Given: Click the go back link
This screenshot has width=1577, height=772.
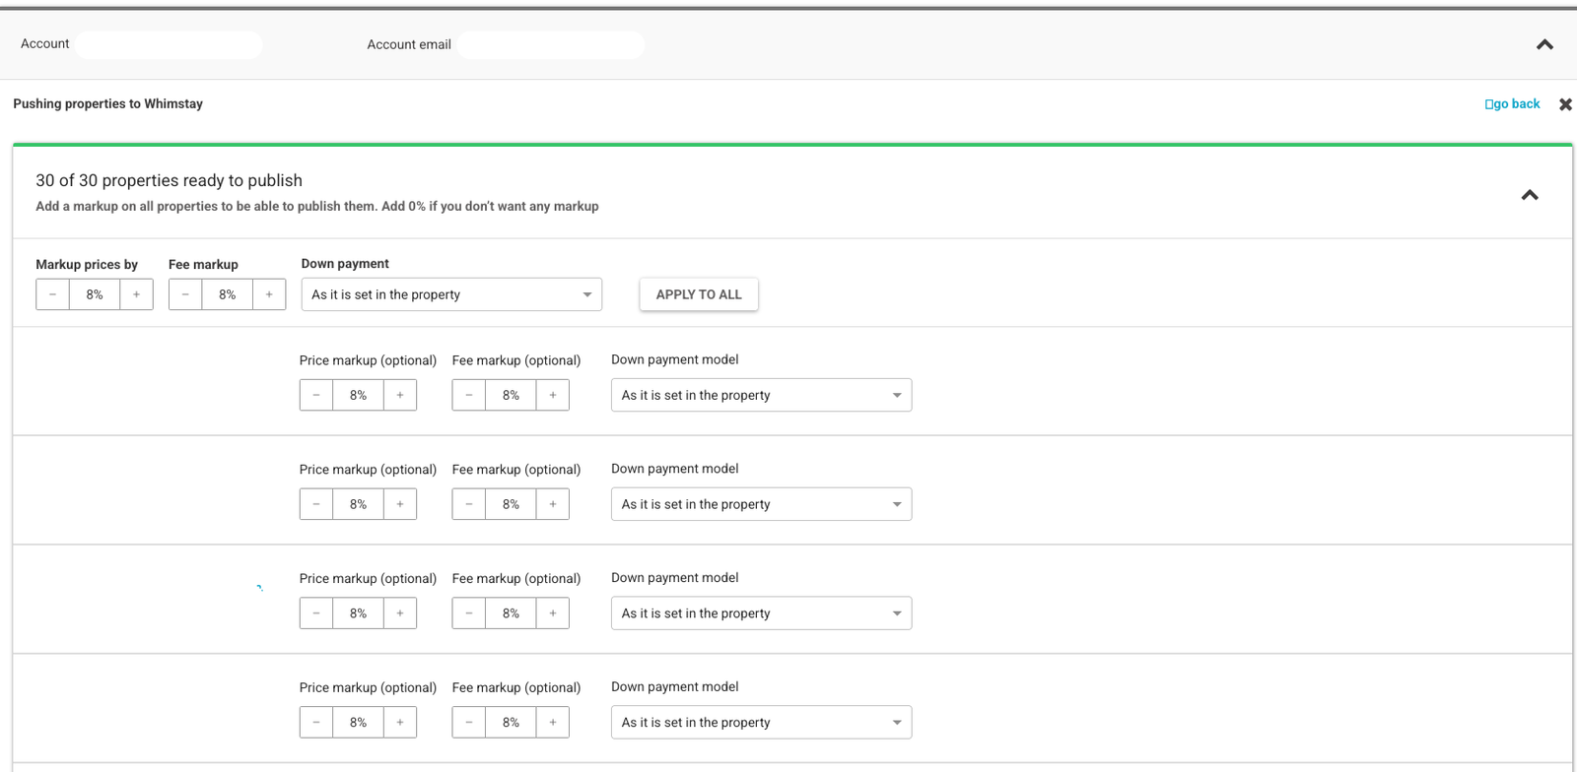Looking at the screenshot, I should (x=1513, y=104).
